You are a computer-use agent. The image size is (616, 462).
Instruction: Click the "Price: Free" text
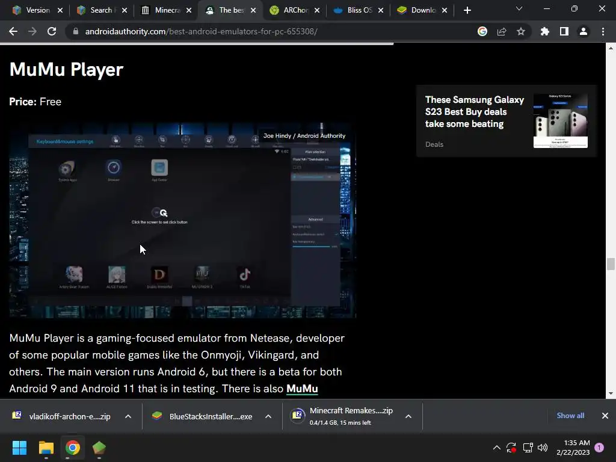pos(35,102)
